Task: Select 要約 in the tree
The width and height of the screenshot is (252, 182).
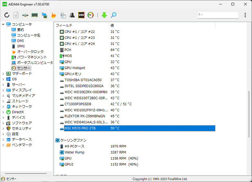Action: tap(20, 30)
